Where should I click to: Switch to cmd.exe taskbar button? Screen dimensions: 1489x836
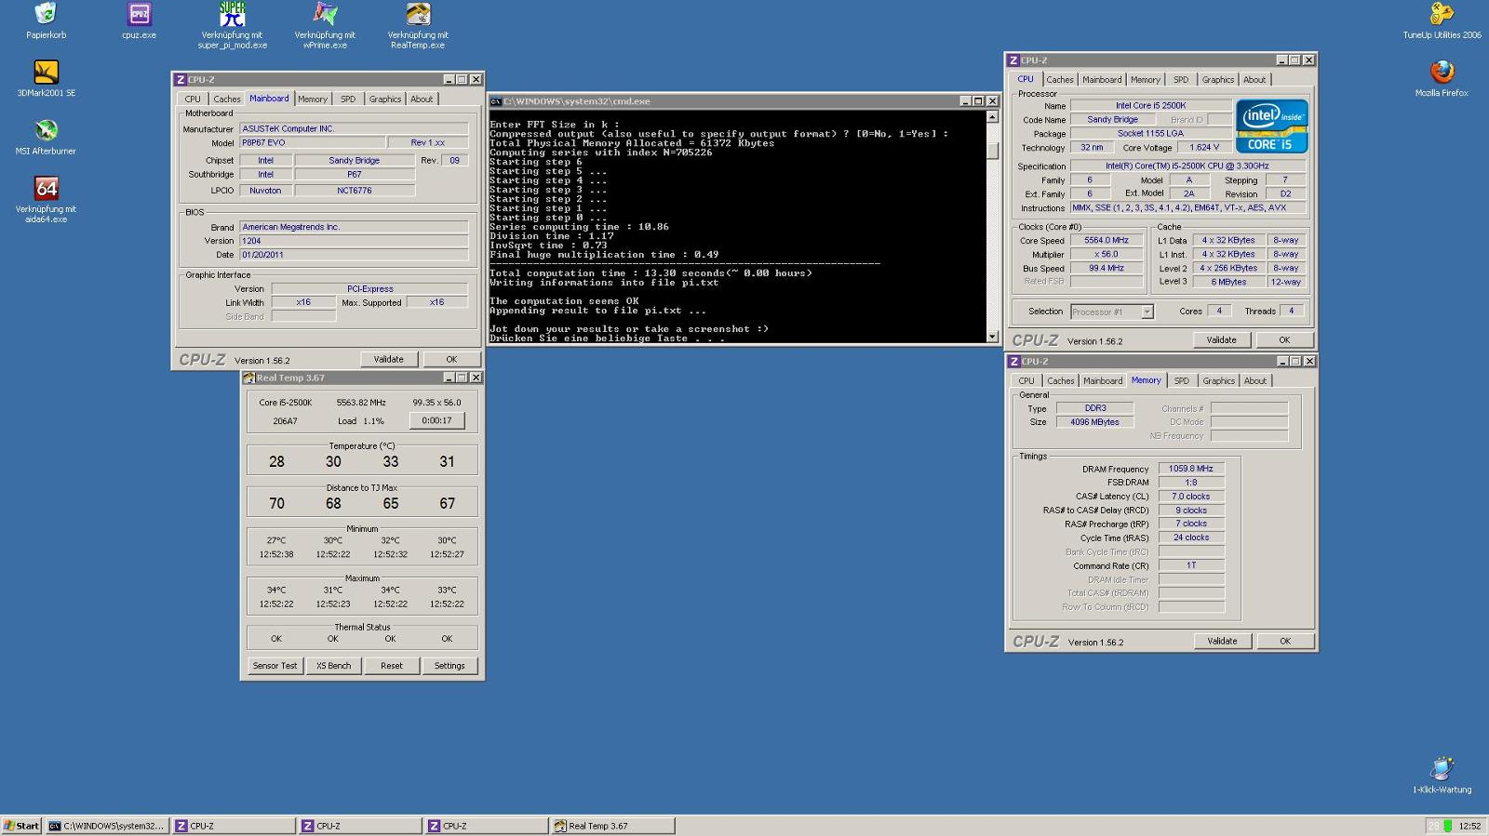(x=107, y=826)
